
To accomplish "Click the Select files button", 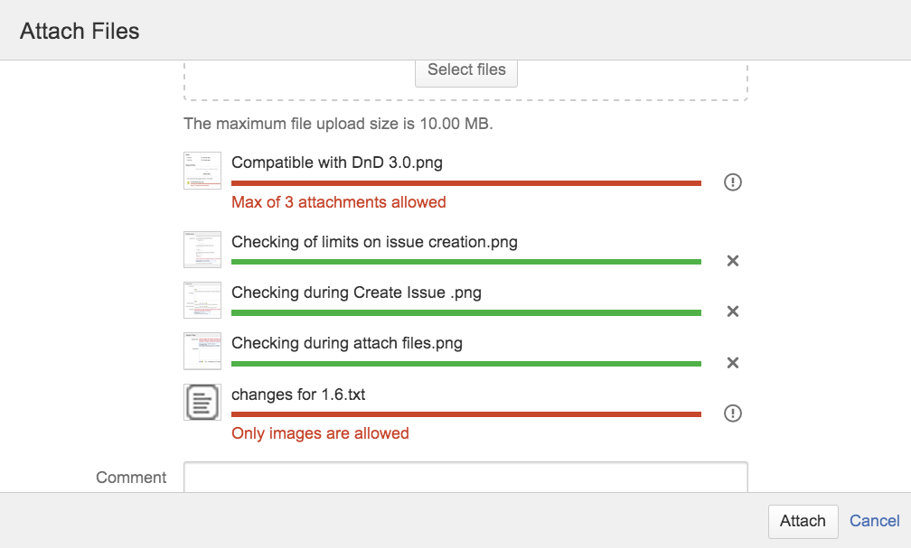I will pyautogui.click(x=466, y=70).
